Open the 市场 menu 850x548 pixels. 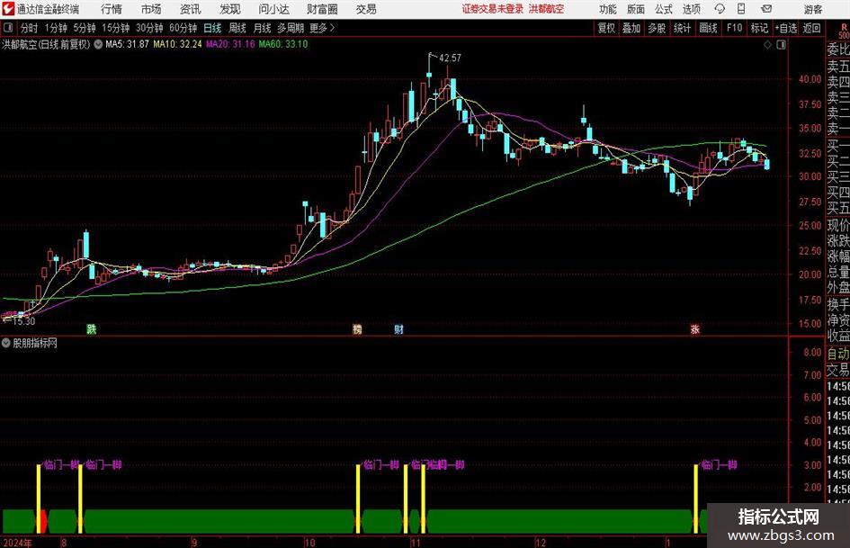coord(151,9)
